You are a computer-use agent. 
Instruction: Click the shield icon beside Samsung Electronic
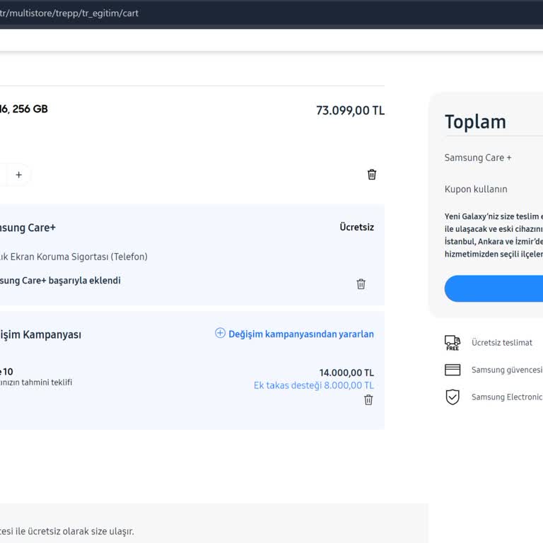[x=452, y=397]
